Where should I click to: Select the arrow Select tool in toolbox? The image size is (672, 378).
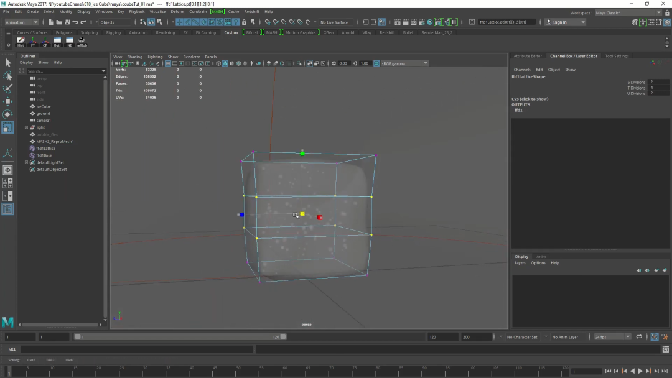tap(8, 63)
